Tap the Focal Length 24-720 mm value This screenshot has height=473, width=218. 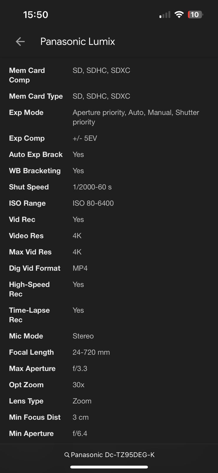coord(91,352)
